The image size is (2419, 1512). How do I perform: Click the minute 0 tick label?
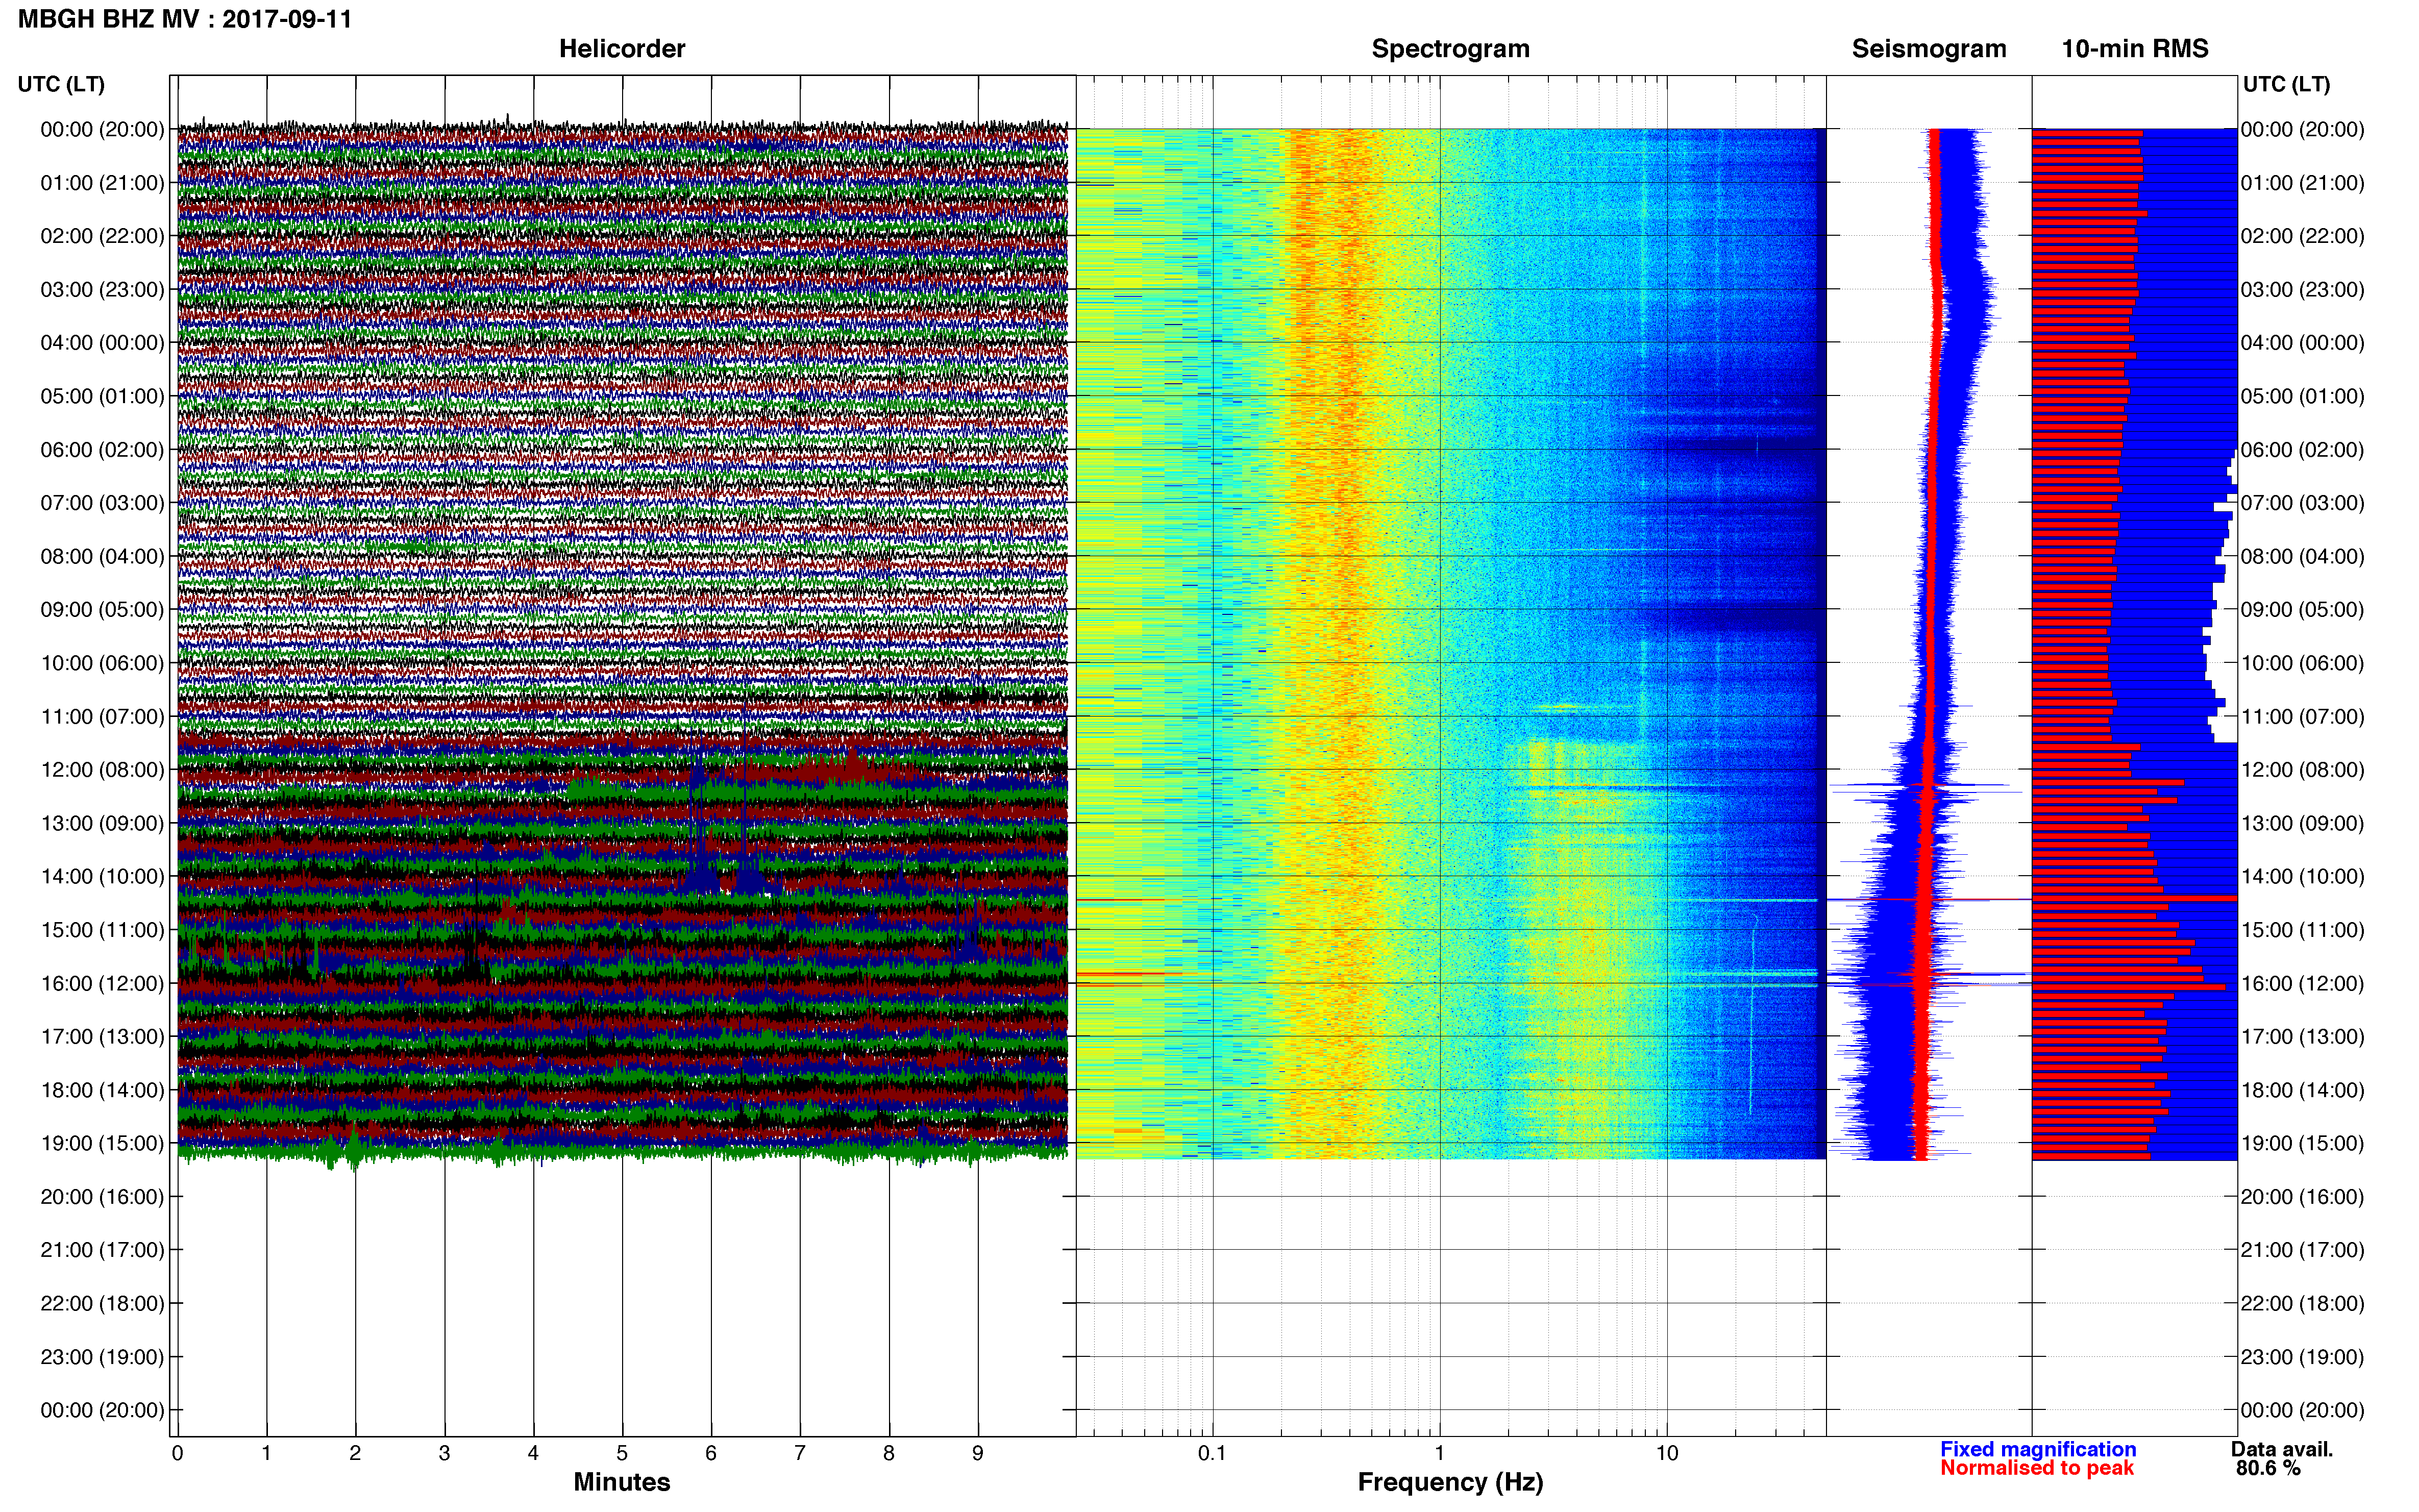[177, 1453]
